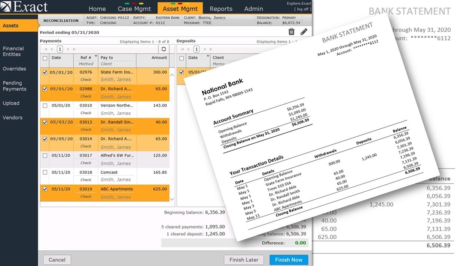The image size is (474, 266).
Task: Uncheck payment 03013 Dr. Randall
Action: coord(45,122)
